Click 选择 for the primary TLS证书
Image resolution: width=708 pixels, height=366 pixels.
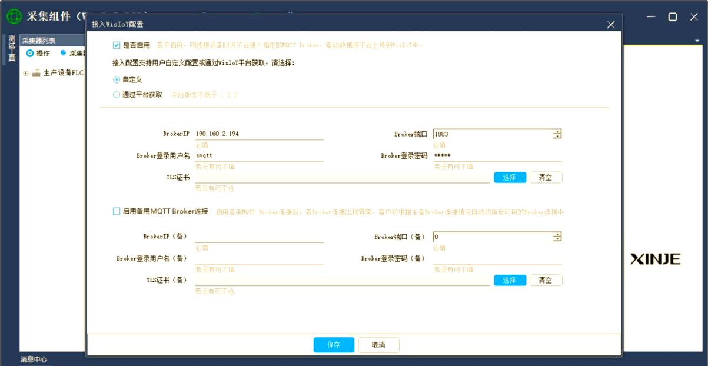click(x=510, y=177)
